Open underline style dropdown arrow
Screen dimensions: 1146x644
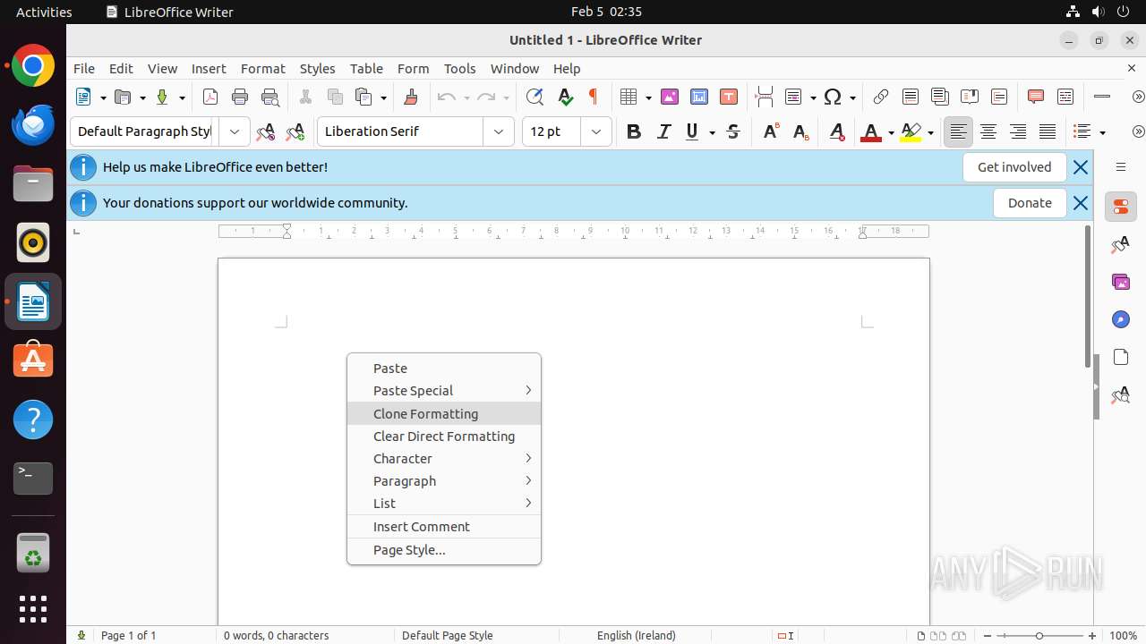712,132
